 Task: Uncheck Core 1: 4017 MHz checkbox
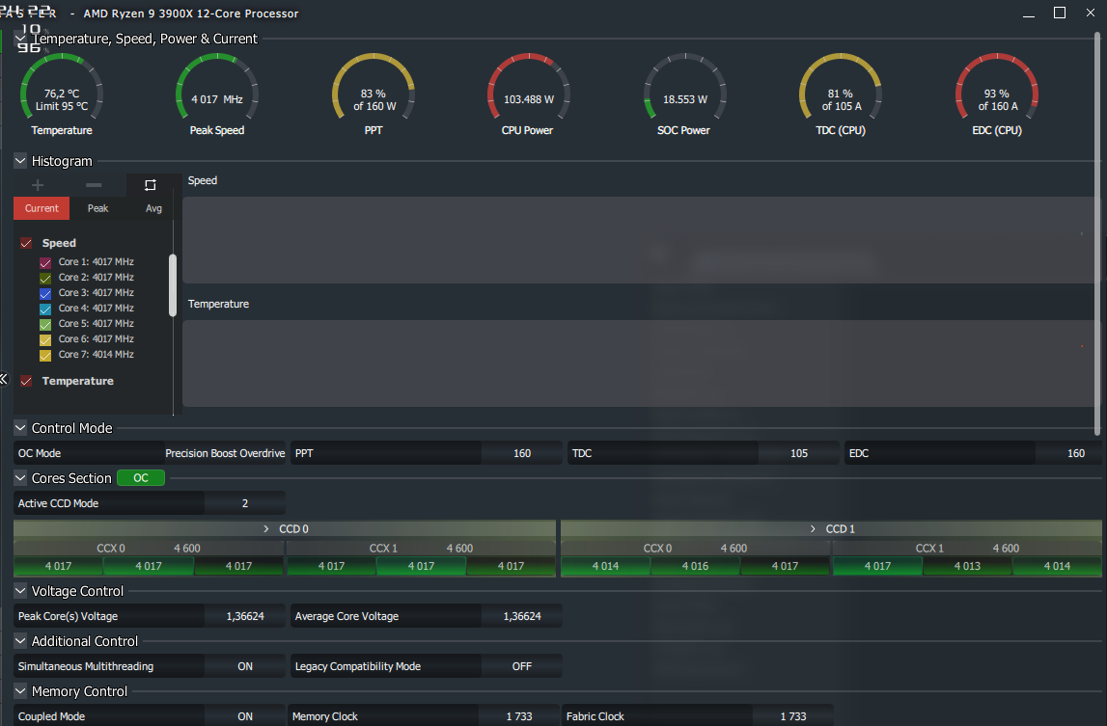[x=45, y=262]
